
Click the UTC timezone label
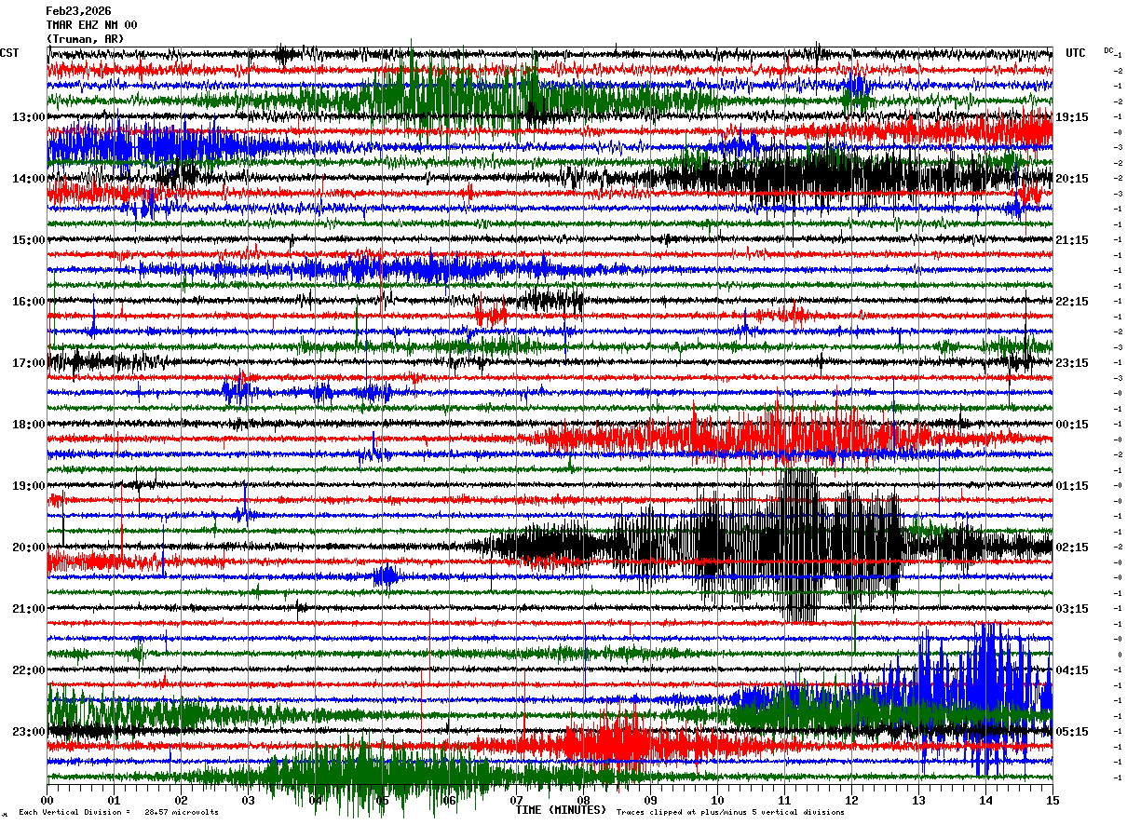point(1076,53)
